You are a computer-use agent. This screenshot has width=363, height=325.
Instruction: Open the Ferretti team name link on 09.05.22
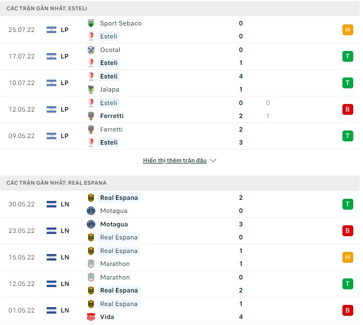click(112, 129)
